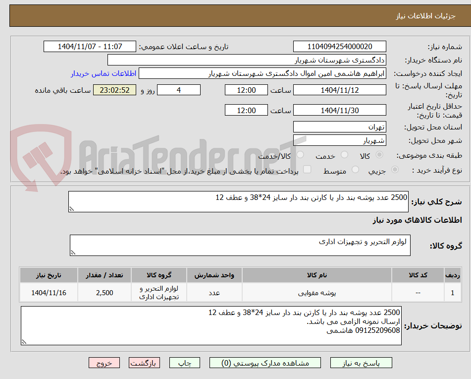Click the remaining days field showing 4
Viewport: 471px width, 379px height.
pos(179,90)
